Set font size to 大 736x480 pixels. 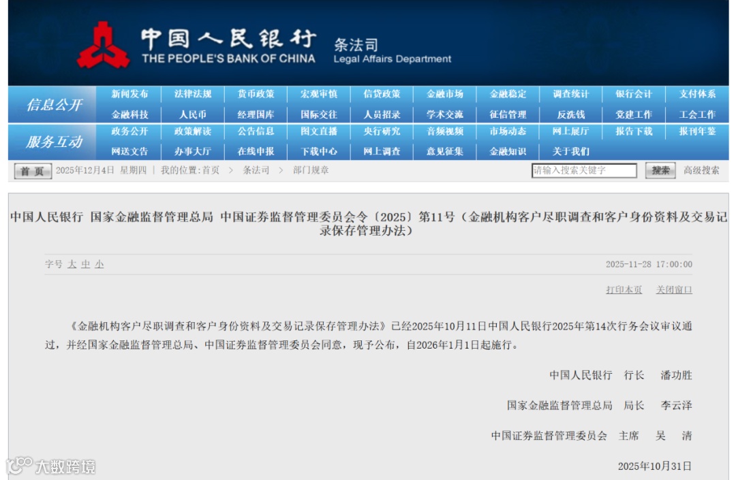[72, 264]
